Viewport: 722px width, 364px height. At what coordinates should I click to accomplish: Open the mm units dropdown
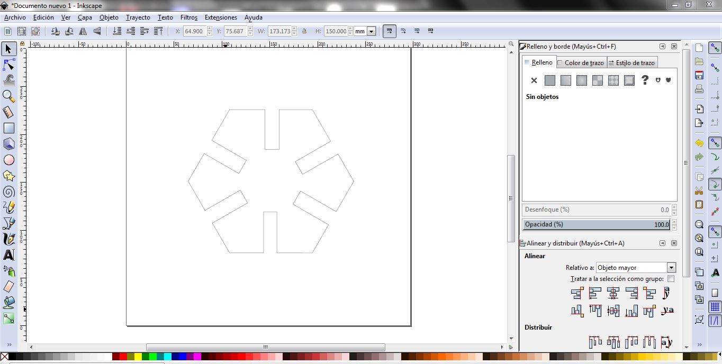pos(371,31)
